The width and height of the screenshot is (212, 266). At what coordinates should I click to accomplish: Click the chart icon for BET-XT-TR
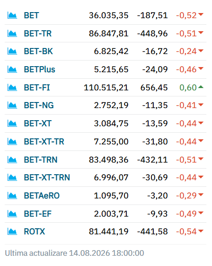click(12, 142)
